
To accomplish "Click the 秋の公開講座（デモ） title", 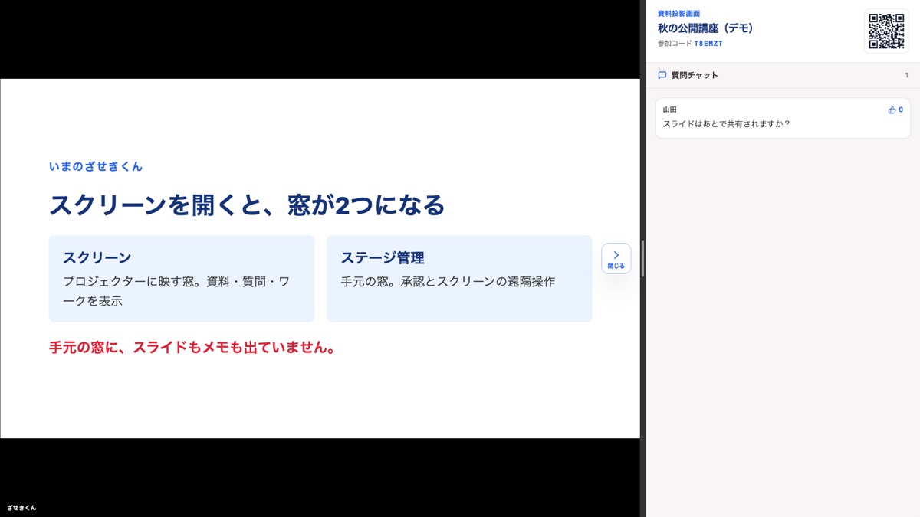I will point(706,28).
